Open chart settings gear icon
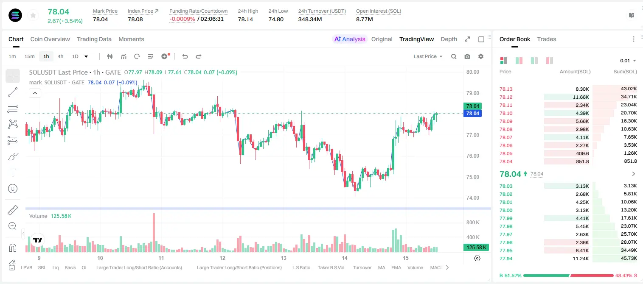The height and width of the screenshot is (284, 643). (481, 56)
